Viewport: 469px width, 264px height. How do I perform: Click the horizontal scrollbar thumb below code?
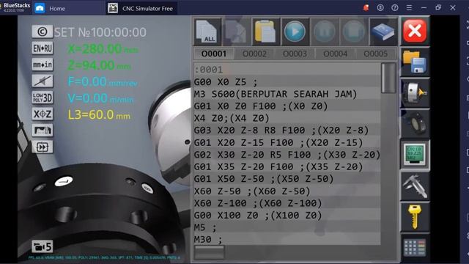[x=209, y=252]
